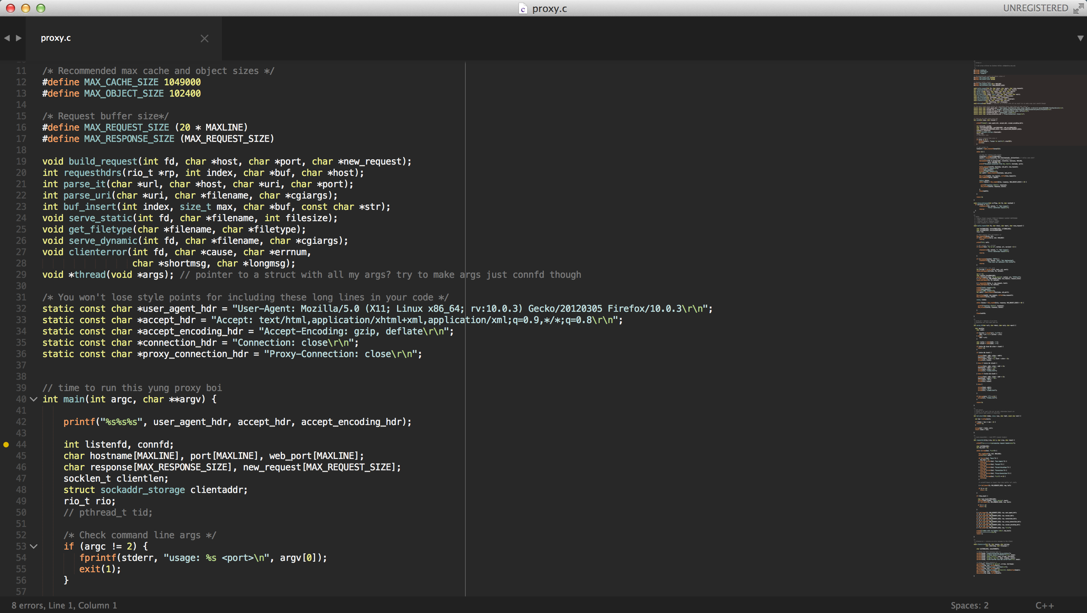Screen dimensions: 1087x613
Task: Click the build_request function declaration
Action: [x=227, y=162]
